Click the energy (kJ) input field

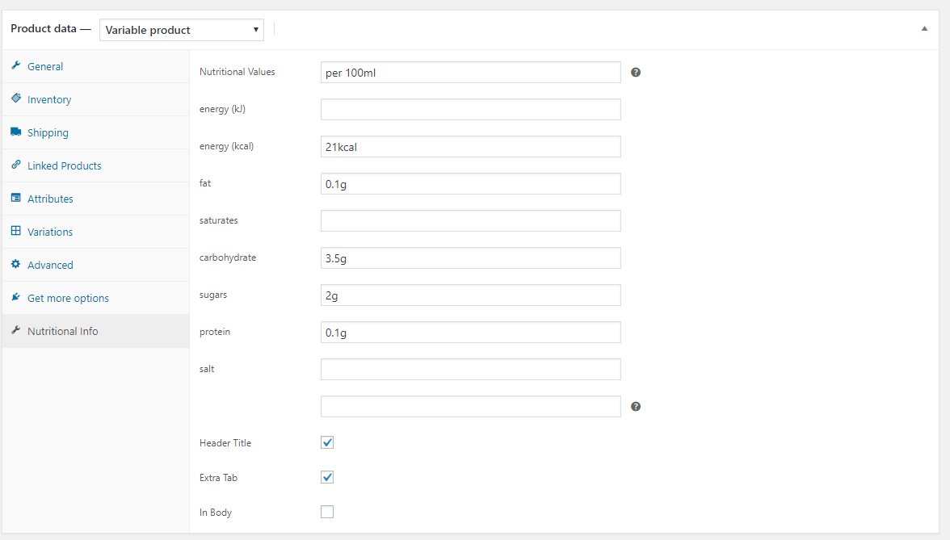point(470,110)
